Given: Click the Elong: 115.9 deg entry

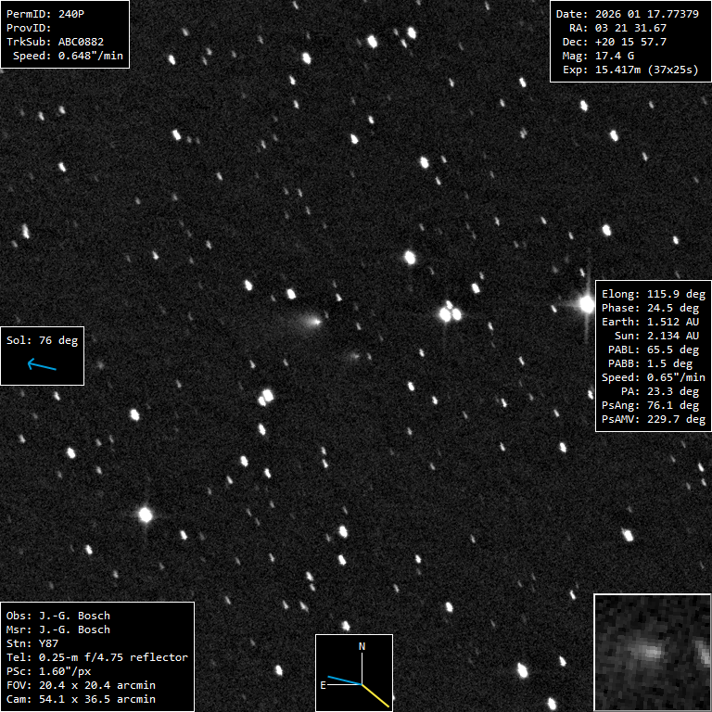Looking at the screenshot, I should point(654,294).
